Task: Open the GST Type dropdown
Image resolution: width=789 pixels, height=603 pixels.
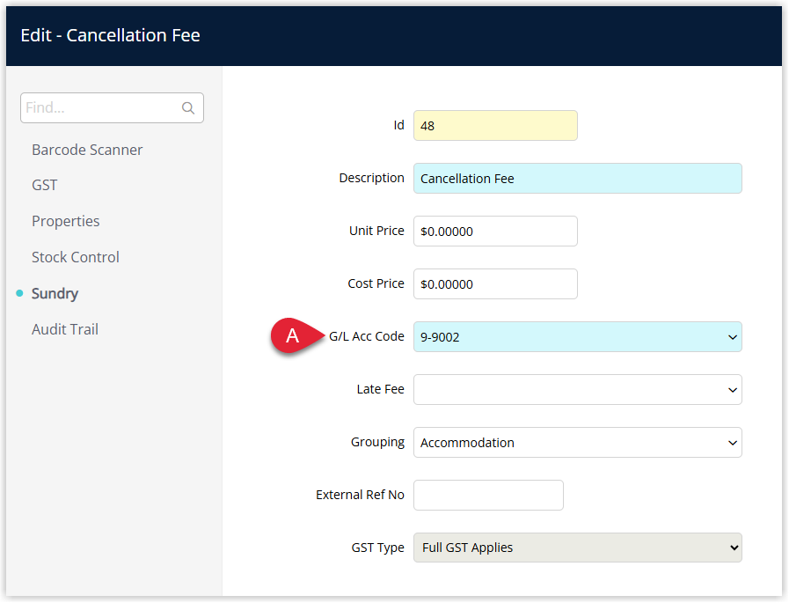Action: coord(578,548)
